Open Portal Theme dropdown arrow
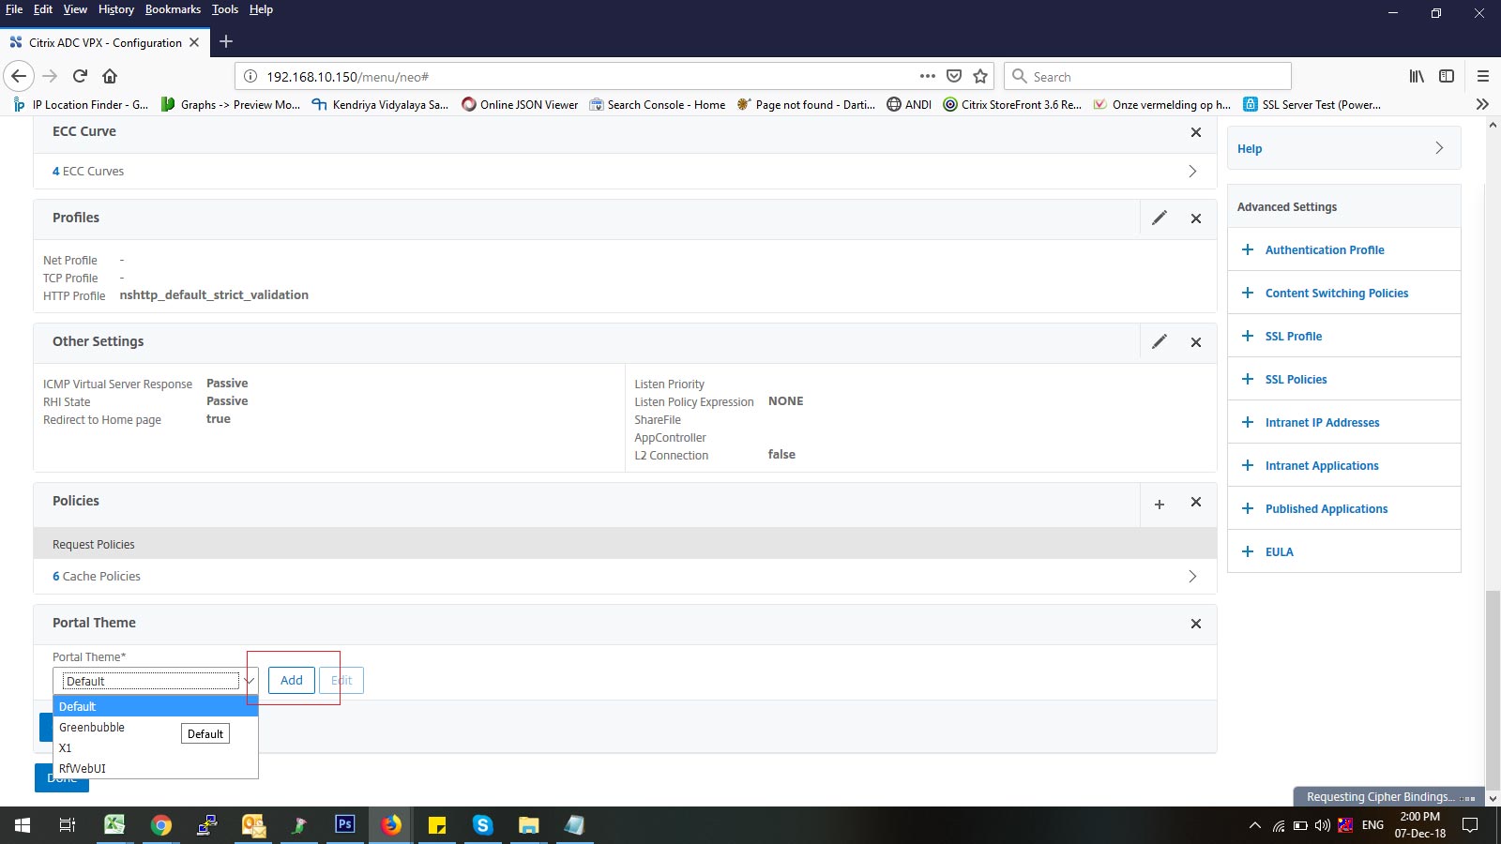This screenshot has width=1501, height=844. pyautogui.click(x=249, y=681)
